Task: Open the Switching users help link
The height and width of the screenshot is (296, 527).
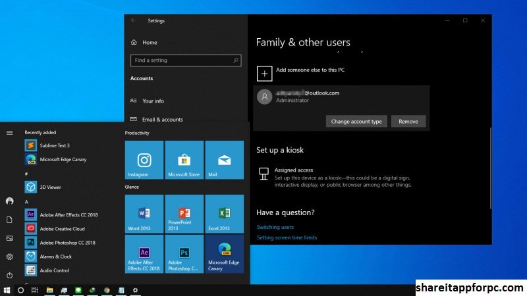Action: coord(275,227)
